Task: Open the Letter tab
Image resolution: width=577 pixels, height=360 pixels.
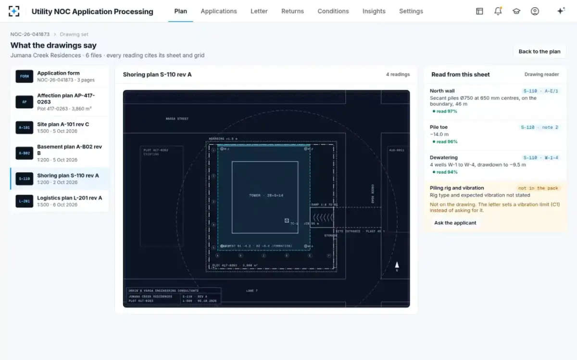Action: (x=259, y=11)
